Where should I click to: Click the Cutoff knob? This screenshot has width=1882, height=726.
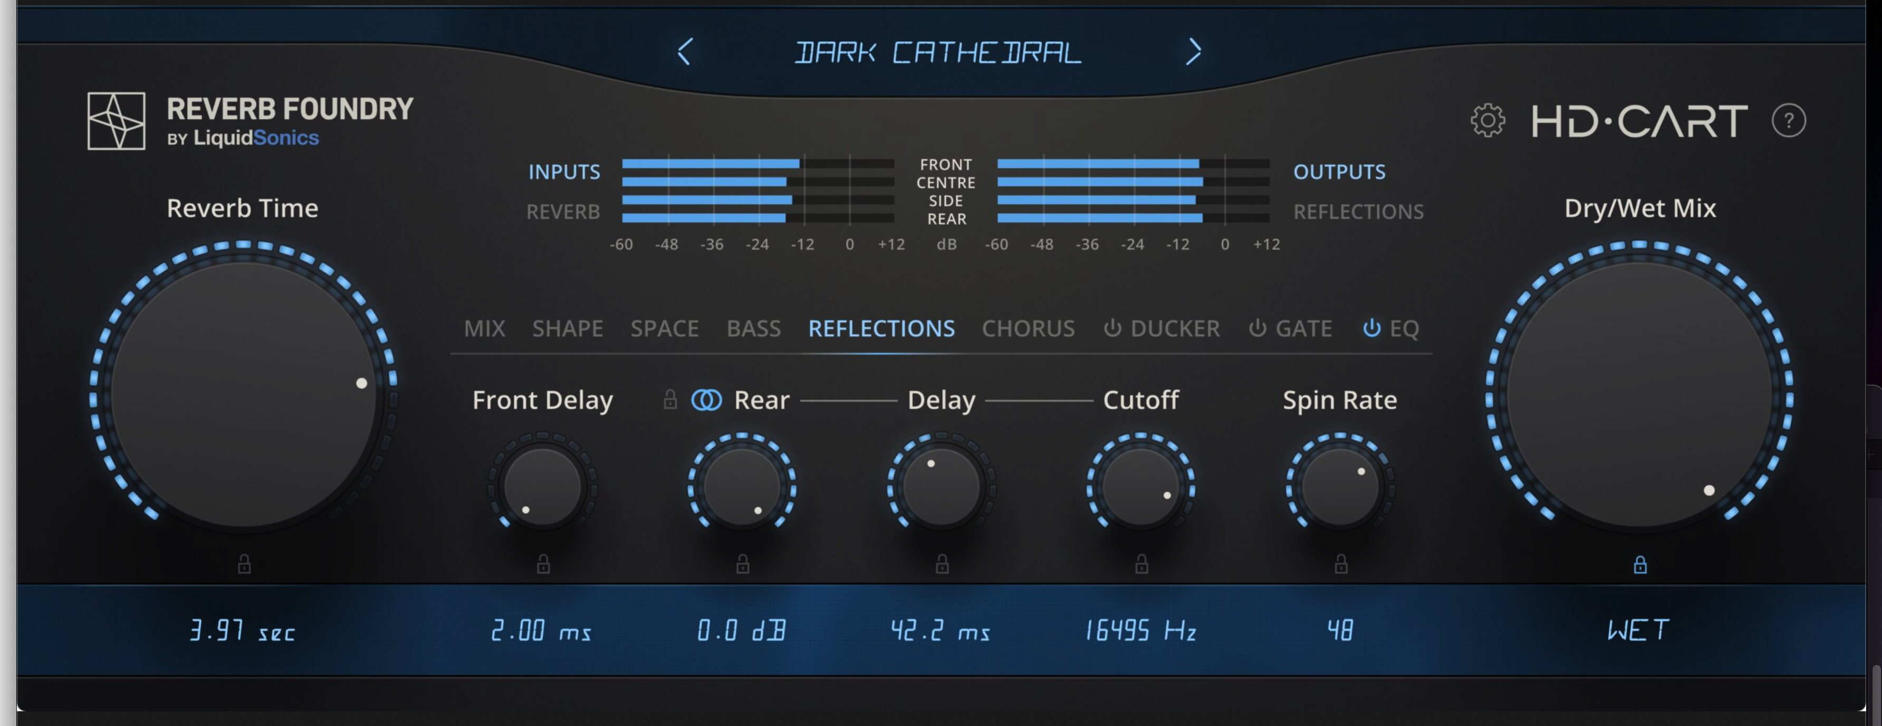(1140, 487)
